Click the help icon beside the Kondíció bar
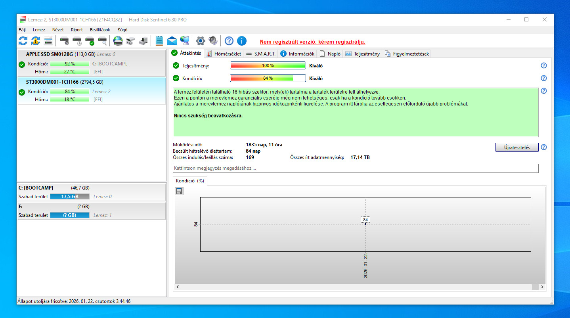Screen dimensions: 570x318 pyautogui.click(x=544, y=78)
